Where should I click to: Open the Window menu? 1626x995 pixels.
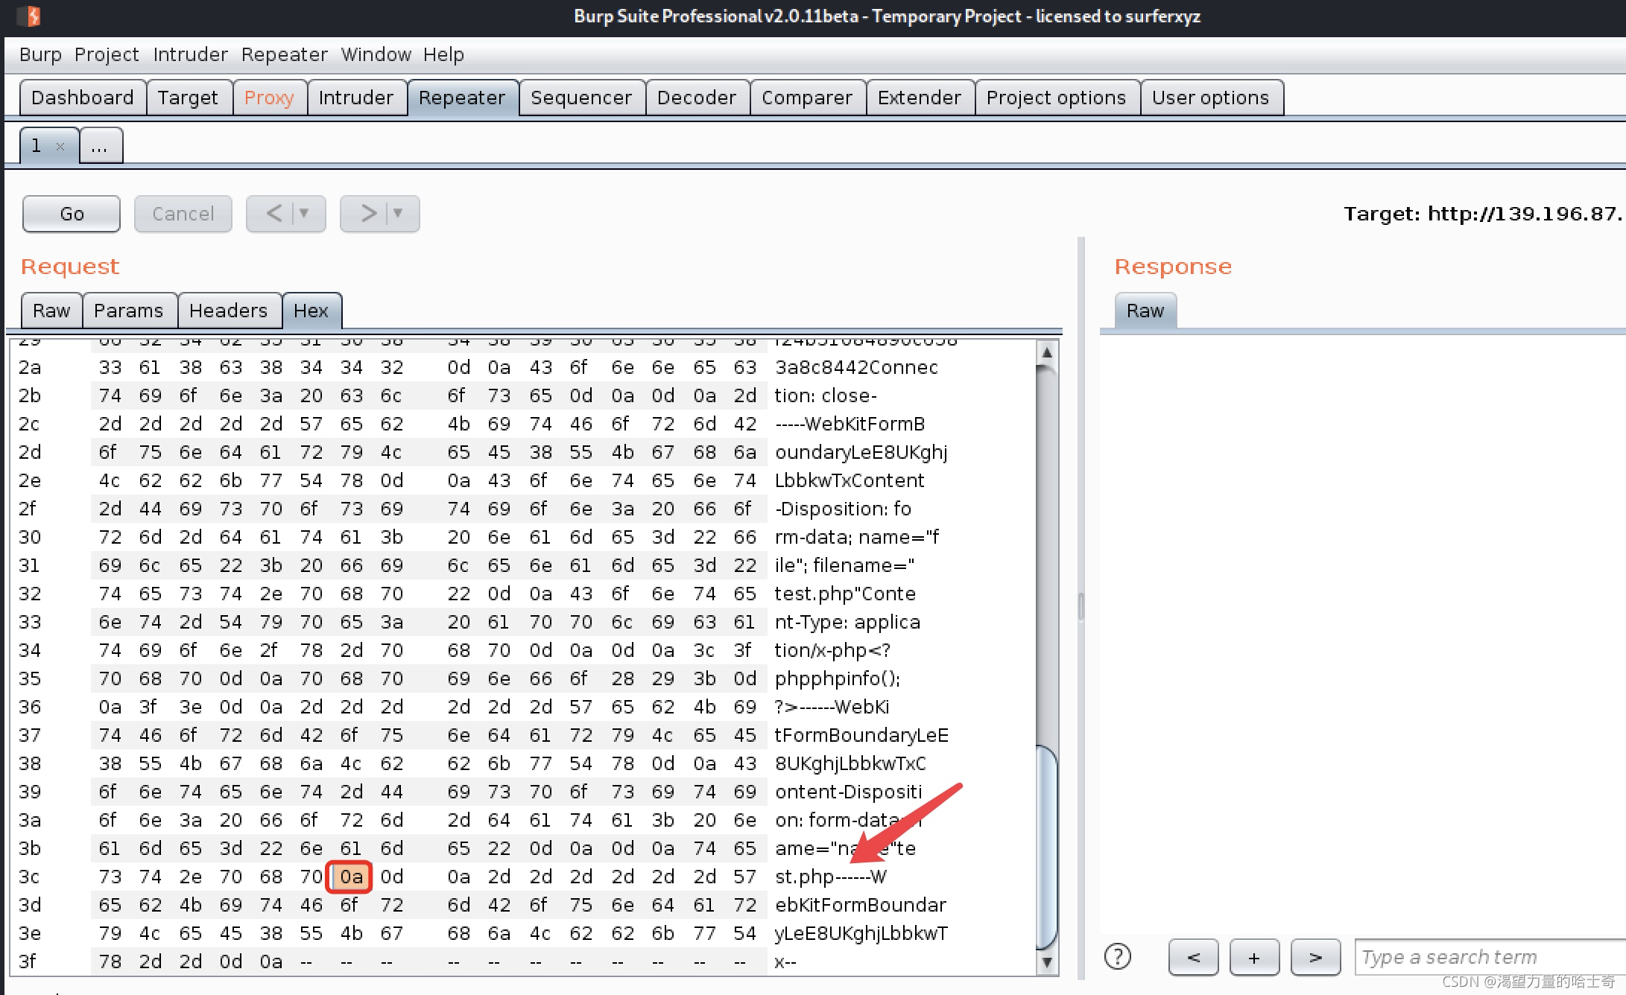376,54
